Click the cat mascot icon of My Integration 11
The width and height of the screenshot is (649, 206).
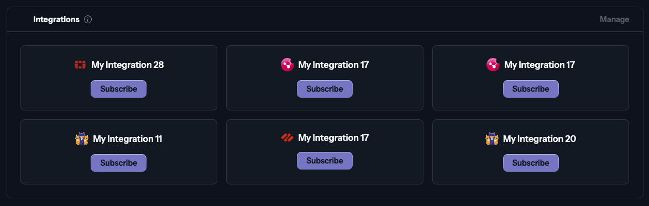(x=81, y=139)
